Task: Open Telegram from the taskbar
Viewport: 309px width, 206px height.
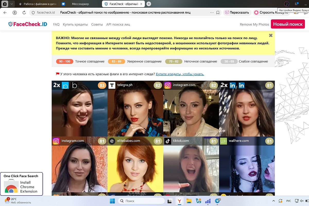Action: point(218,201)
